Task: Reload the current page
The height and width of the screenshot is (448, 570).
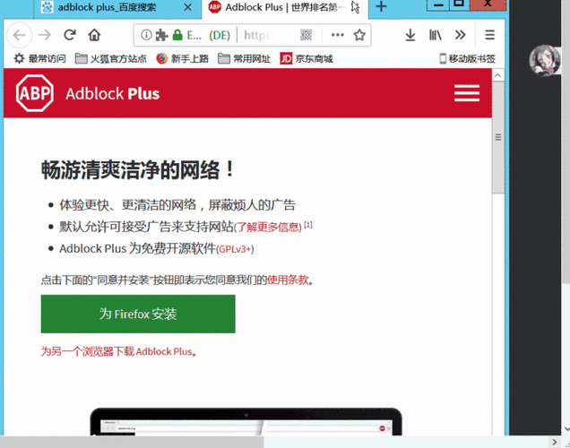Action: [x=69, y=35]
